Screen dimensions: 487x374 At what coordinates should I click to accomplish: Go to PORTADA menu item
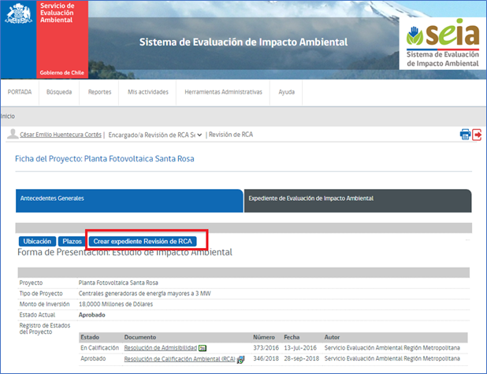[20, 92]
